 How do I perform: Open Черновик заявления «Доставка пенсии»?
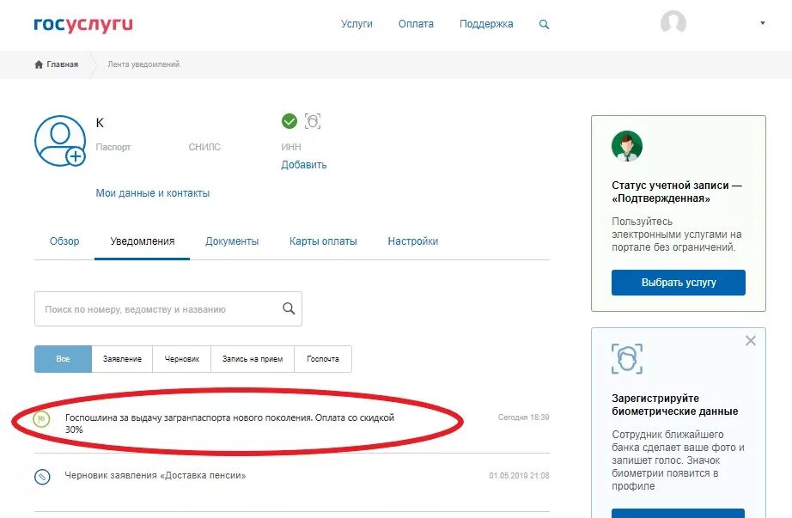point(155,476)
